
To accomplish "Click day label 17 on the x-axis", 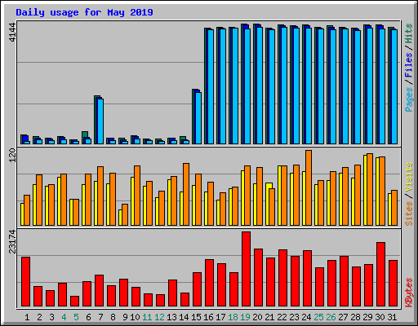I will [220, 317].
